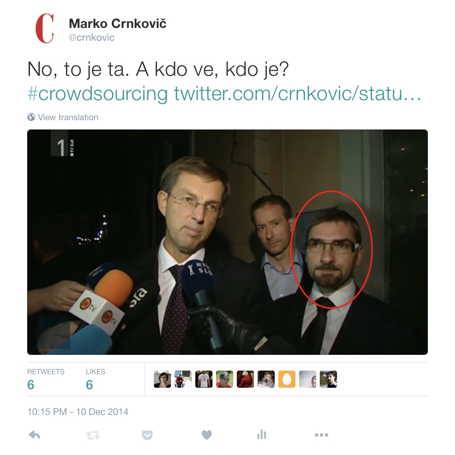
Task: Open the #crowdsourcing hashtag
Action: pos(98,94)
